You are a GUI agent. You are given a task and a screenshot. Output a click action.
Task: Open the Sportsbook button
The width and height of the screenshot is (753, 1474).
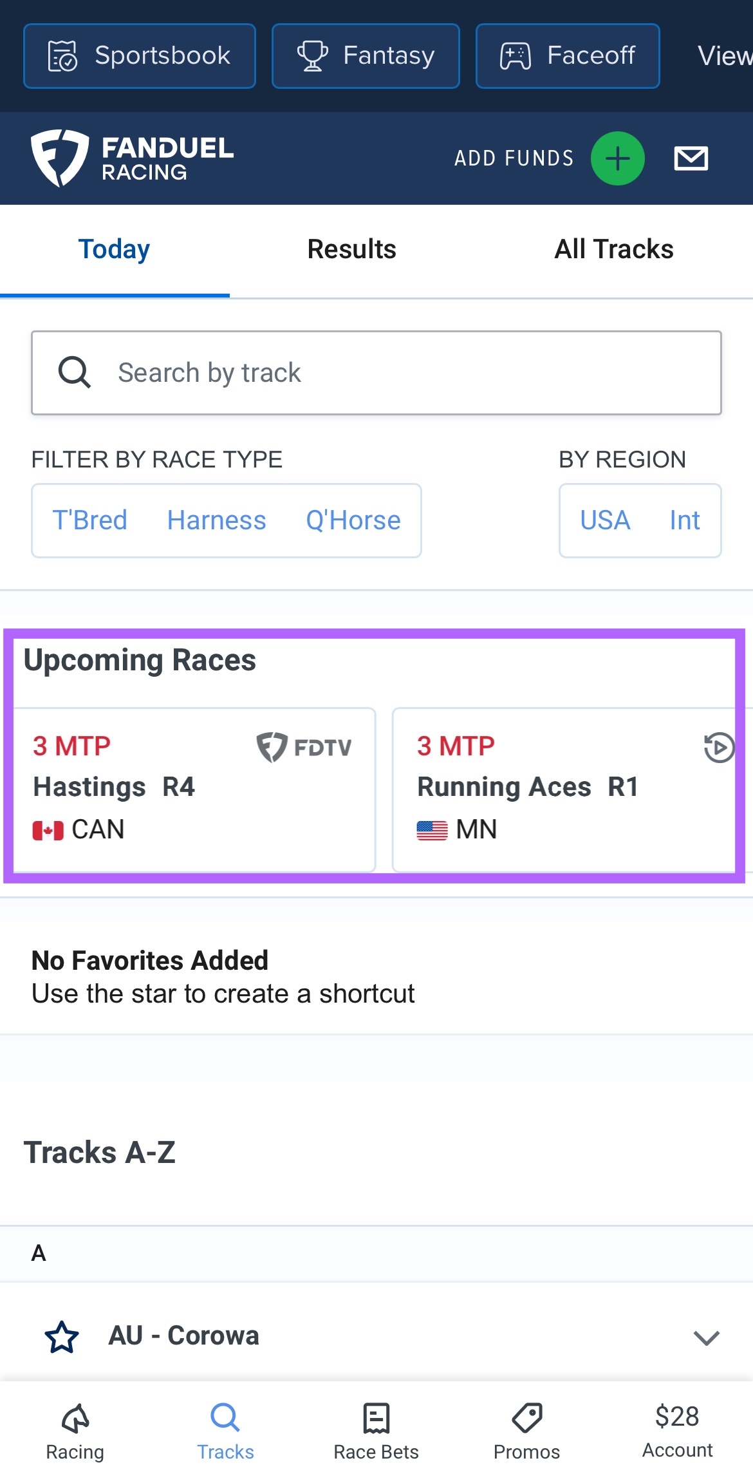pos(140,56)
